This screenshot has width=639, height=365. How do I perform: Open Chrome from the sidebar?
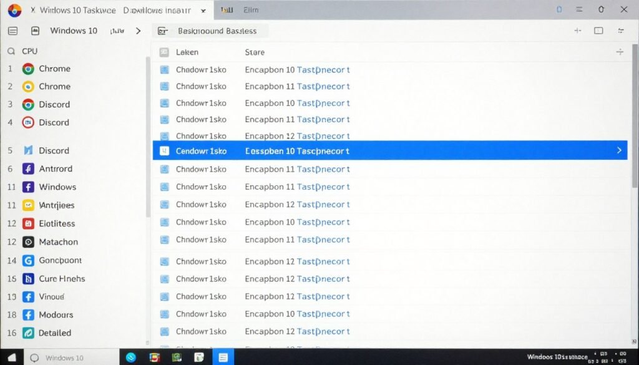(54, 69)
